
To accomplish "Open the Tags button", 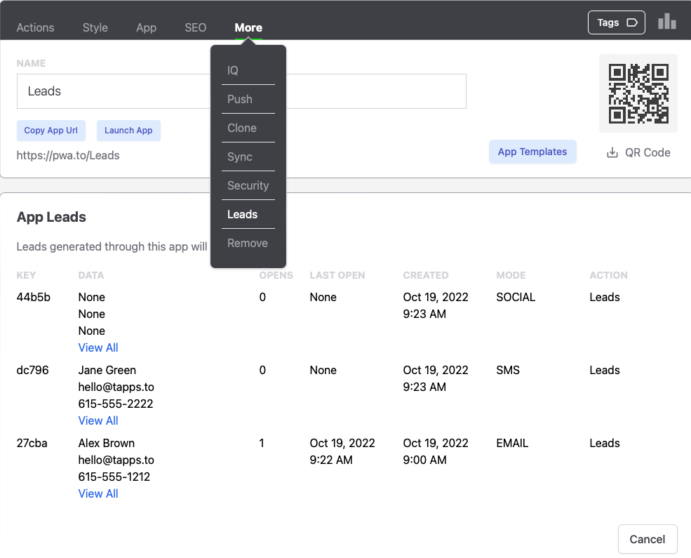I will coord(616,22).
